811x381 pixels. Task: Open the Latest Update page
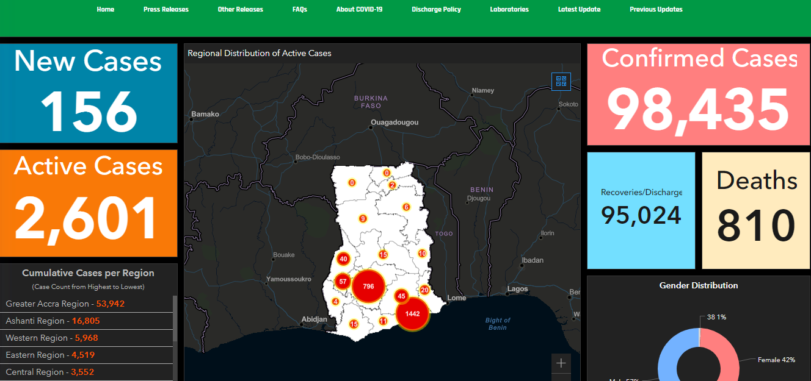(579, 10)
